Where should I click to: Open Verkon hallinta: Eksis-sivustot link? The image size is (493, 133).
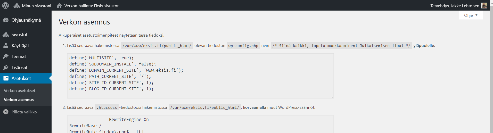(x=91, y=6)
